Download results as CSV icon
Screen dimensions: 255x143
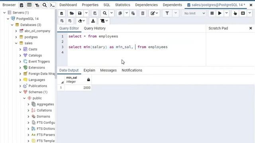93,21
